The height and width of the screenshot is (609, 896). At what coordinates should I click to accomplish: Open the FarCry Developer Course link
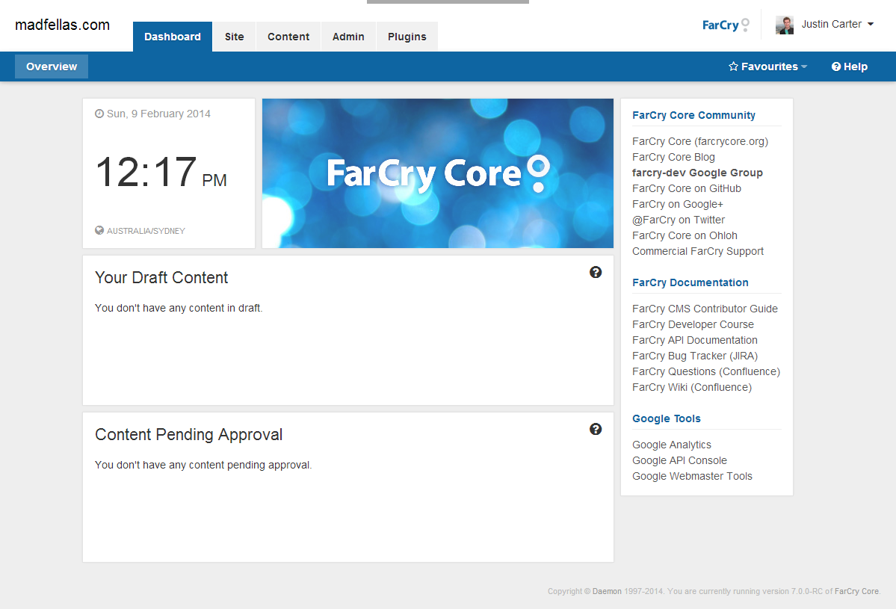click(693, 324)
